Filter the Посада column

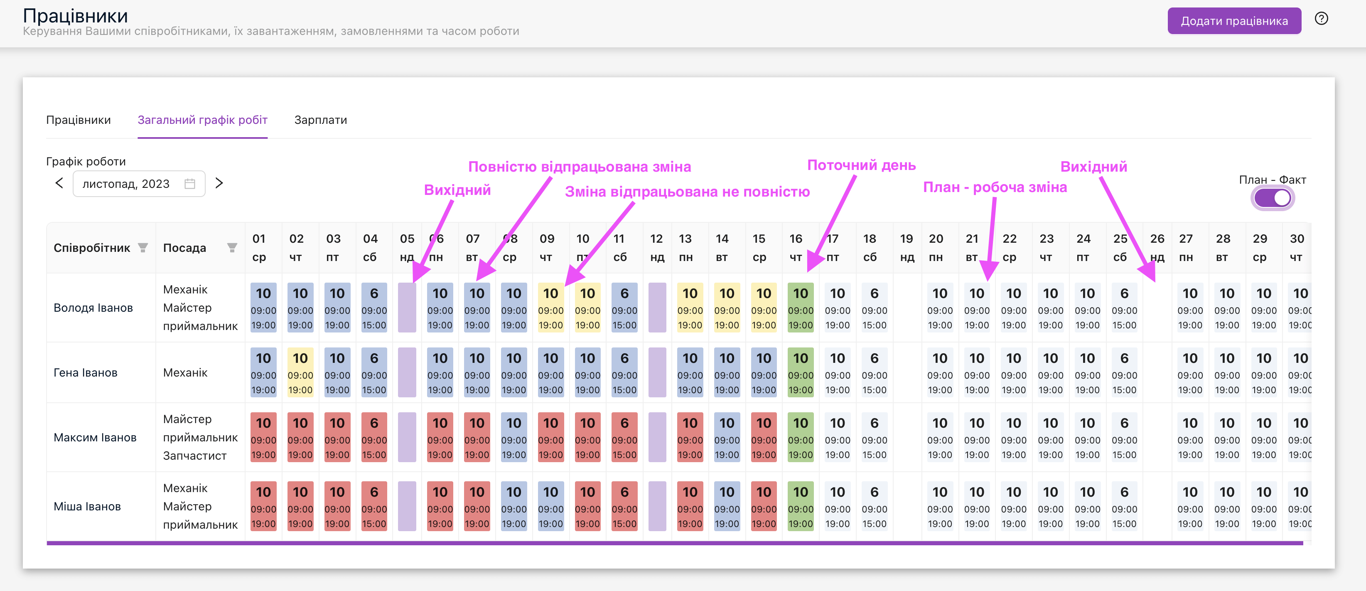coord(232,247)
